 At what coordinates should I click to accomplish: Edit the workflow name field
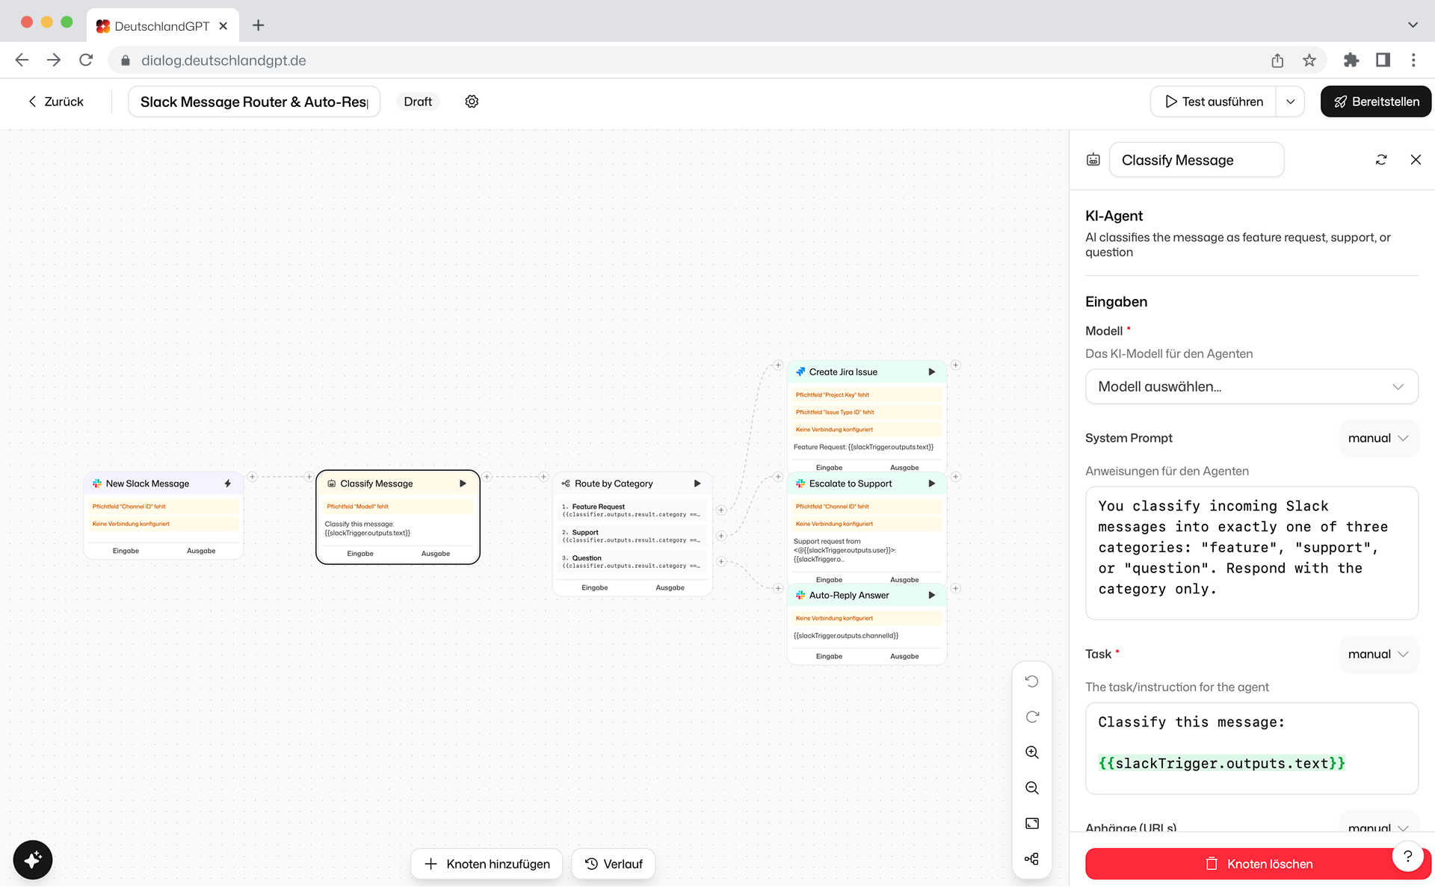[x=254, y=102]
